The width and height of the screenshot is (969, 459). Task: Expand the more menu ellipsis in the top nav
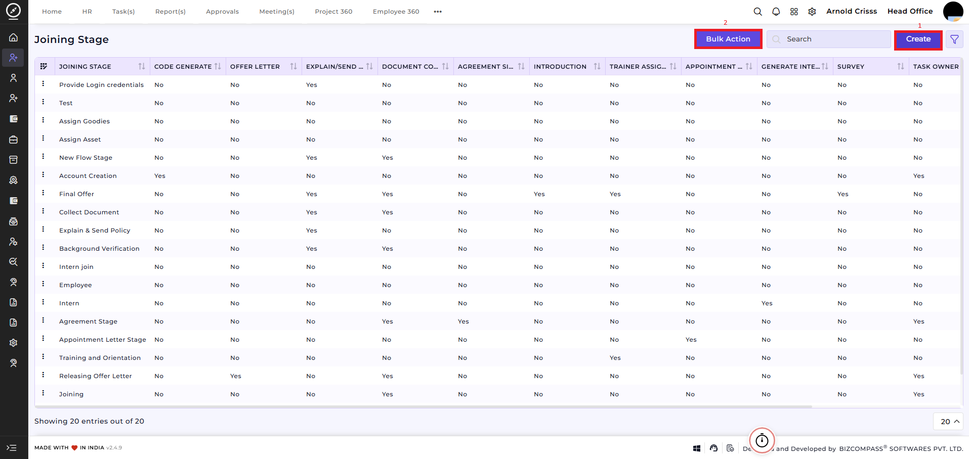(x=438, y=12)
